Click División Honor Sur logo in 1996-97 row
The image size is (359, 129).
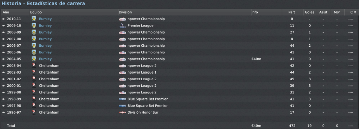(122, 112)
